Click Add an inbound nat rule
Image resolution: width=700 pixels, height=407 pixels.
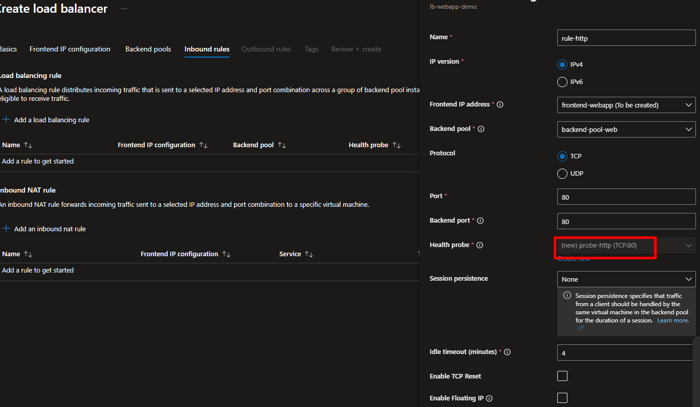pyautogui.click(x=49, y=229)
